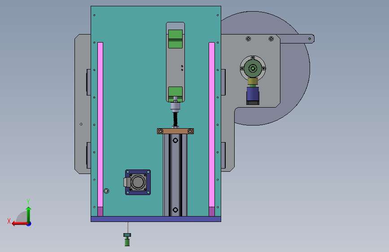The width and height of the screenshot is (389, 252).
Task: Click the blue Z axis dot of the triad
Action: (29, 224)
